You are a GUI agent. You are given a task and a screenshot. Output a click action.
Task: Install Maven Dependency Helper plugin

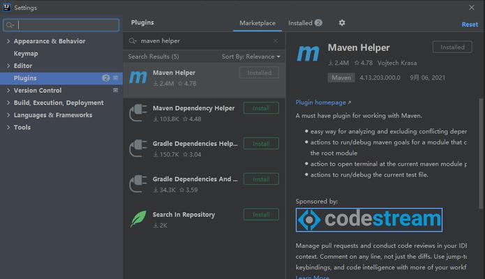(x=261, y=108)
